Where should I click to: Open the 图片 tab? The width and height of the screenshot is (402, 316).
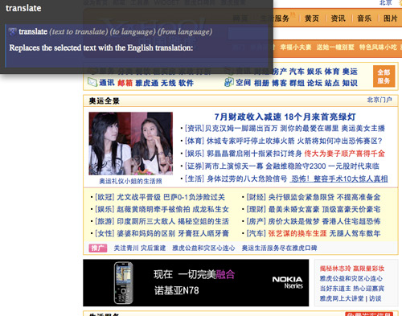390,18
